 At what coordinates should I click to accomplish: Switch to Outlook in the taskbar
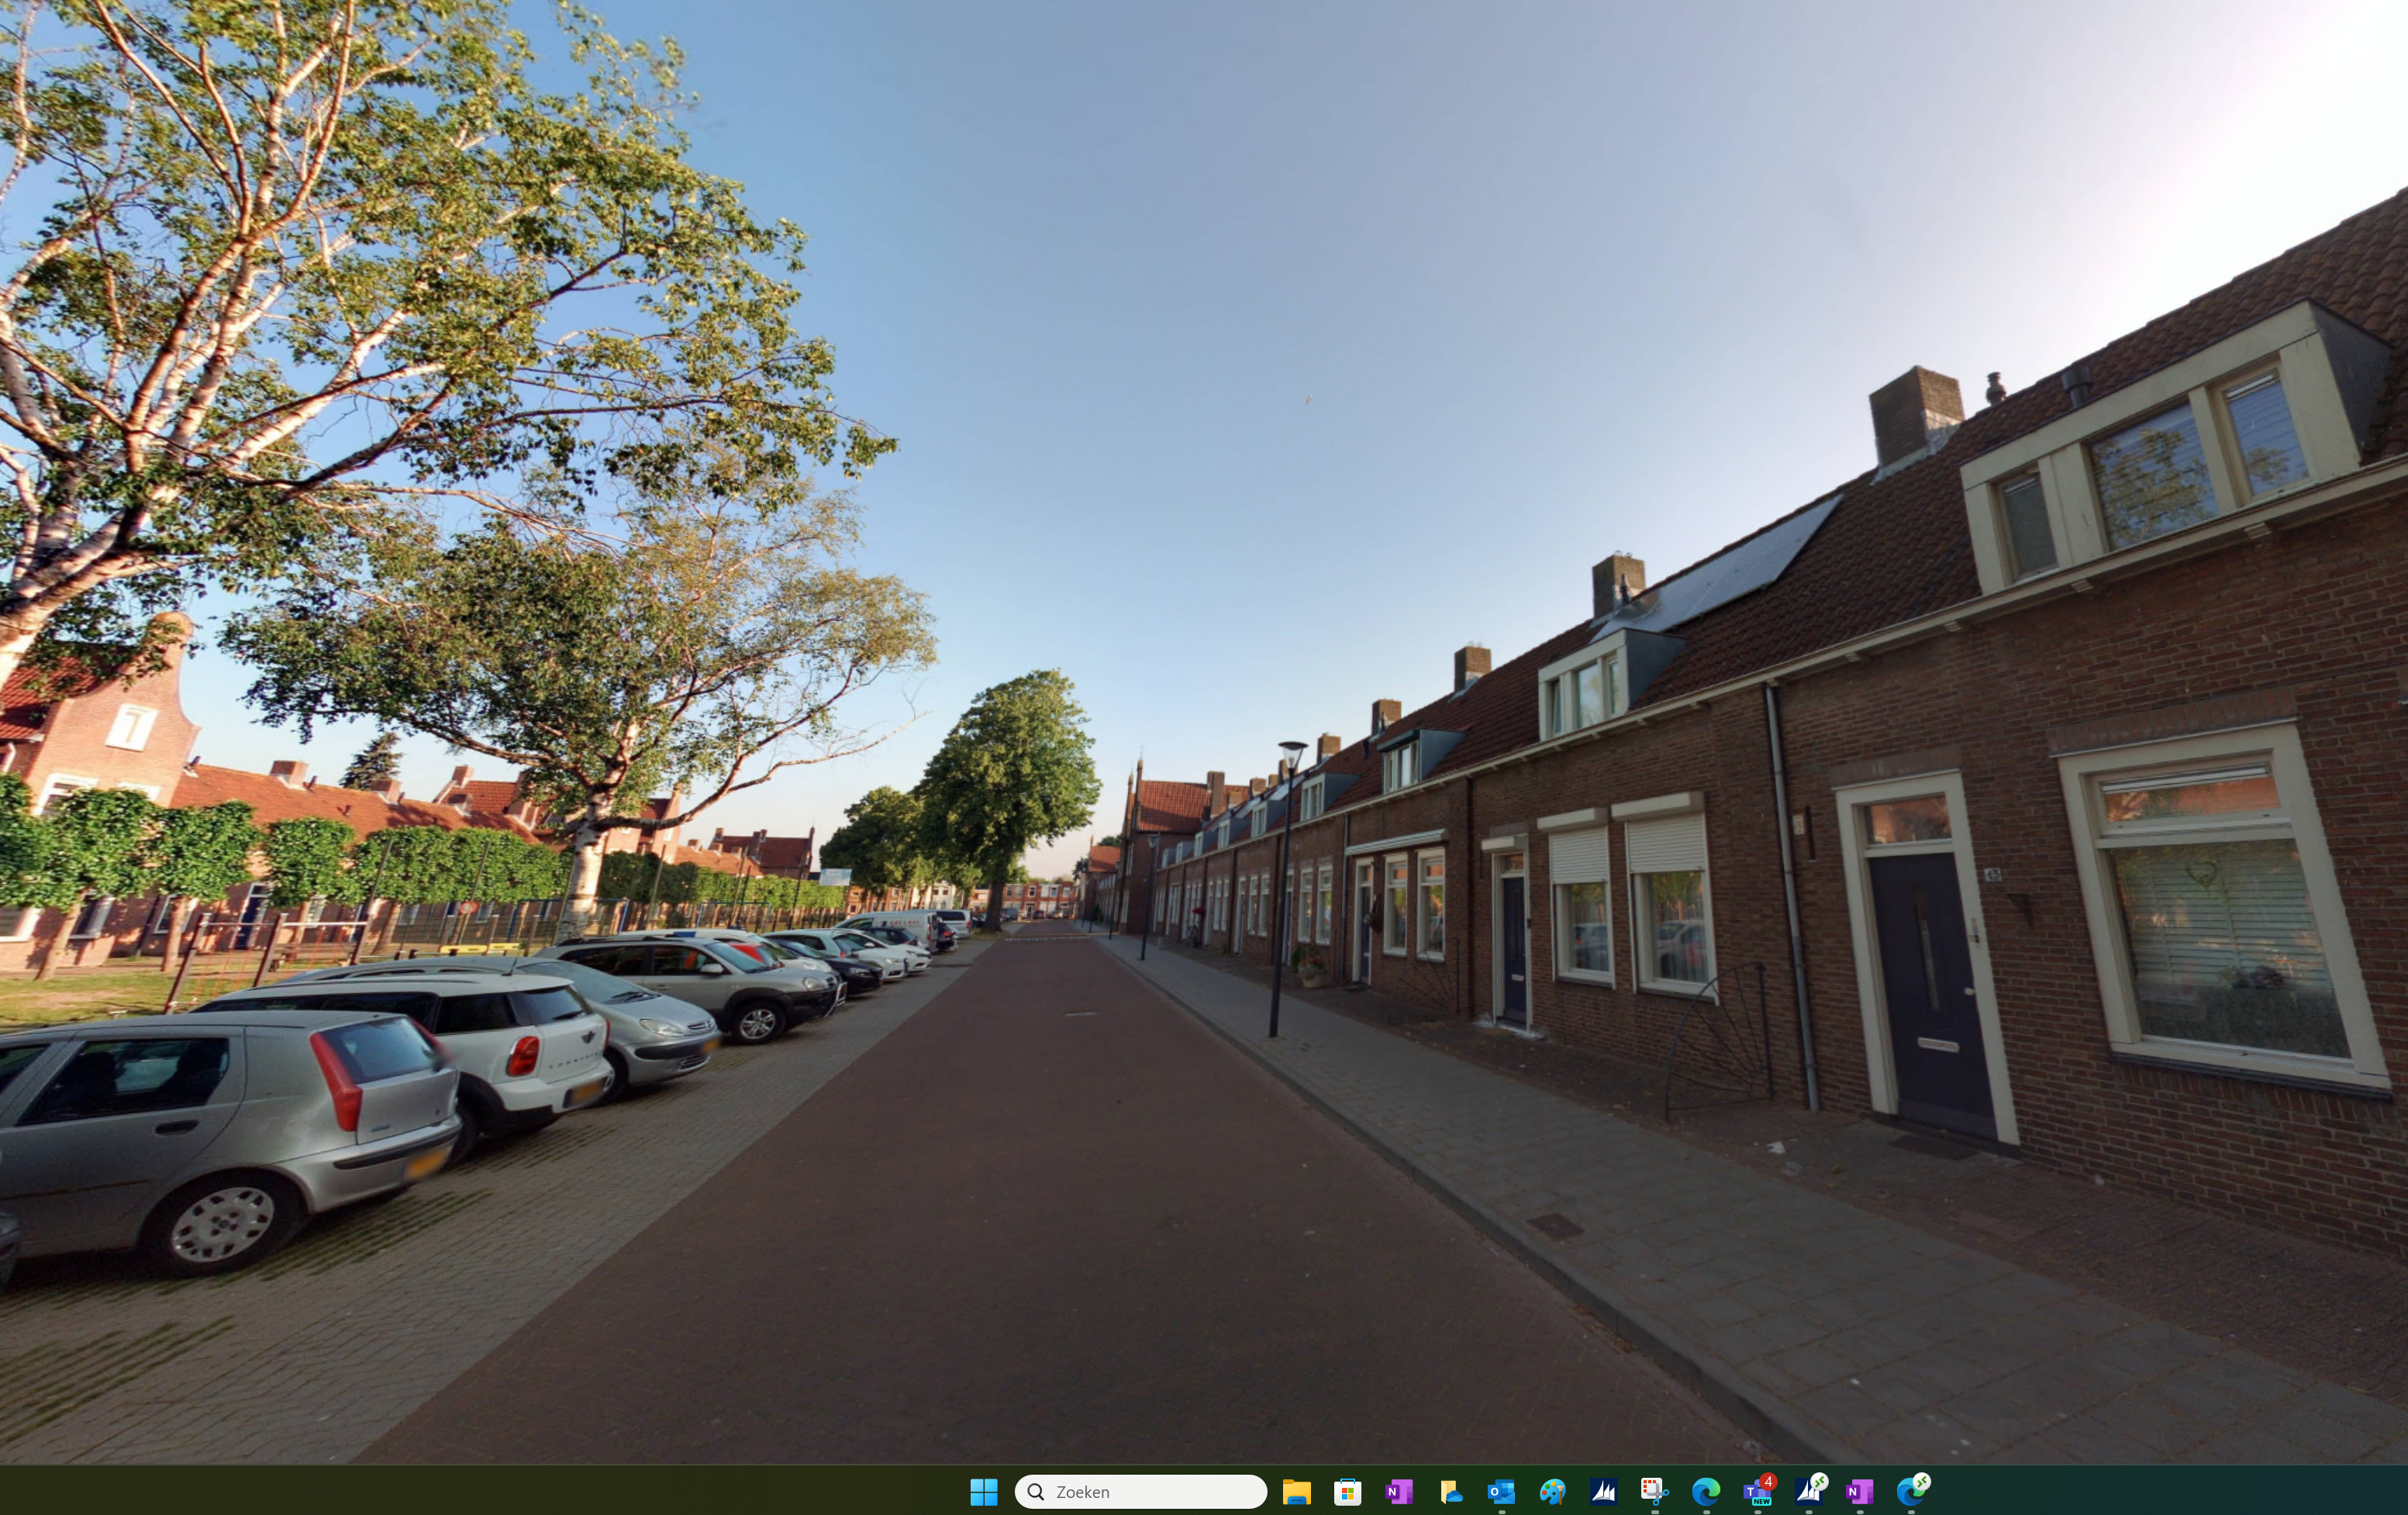(x=1501, y=1491)
